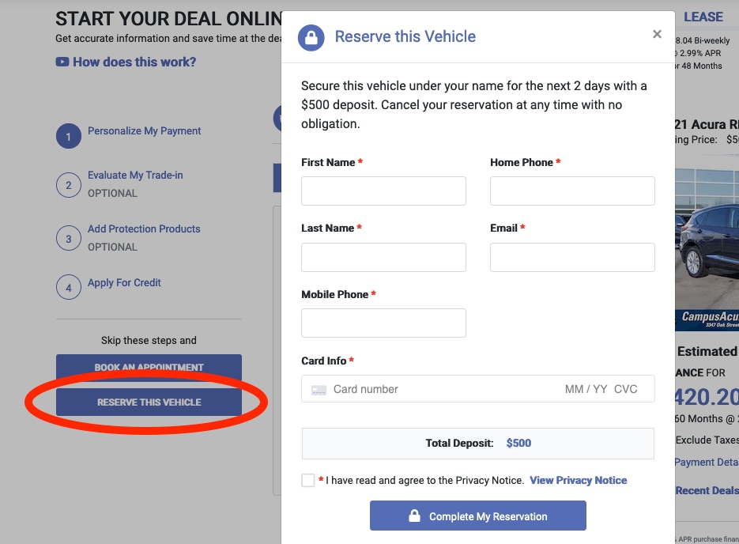The image size is (739, 544).
Task: Focus the Mobile Phone field
Action: (x=383, y=323)
